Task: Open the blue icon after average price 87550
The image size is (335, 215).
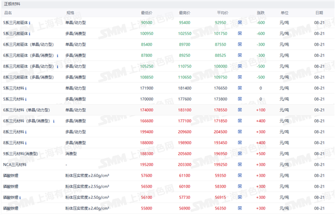Action: point(240,44)
